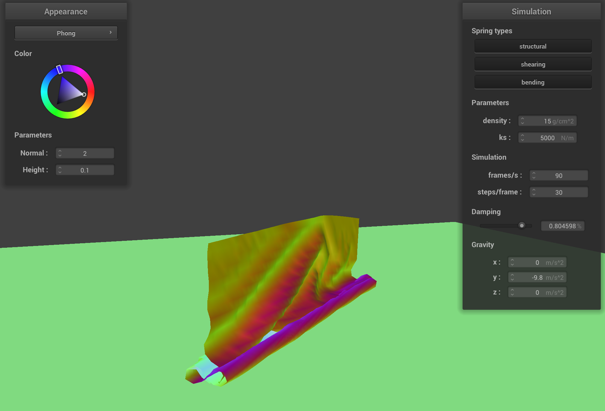Viewport: 605px width, 411px height.
Task: Click the color triangle saturation handle
Action: 84,94
